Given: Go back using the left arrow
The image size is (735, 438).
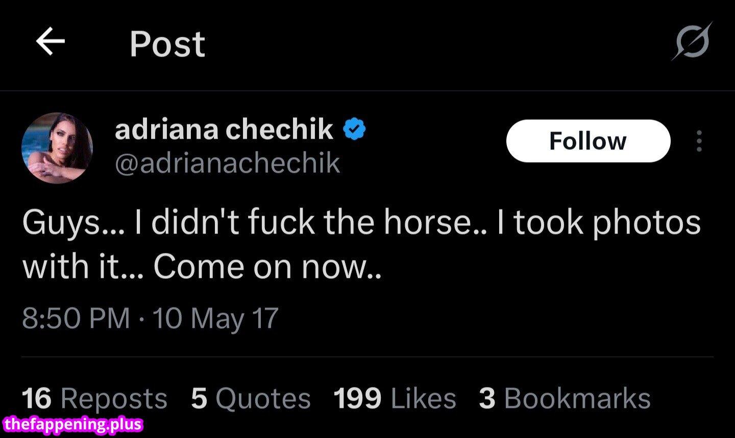Looking at the screenshot, I should click(x=51, y=42).
